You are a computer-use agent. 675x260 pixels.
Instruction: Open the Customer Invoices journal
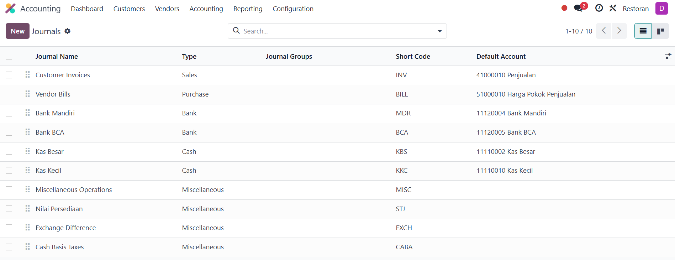[x=63, y=75]
